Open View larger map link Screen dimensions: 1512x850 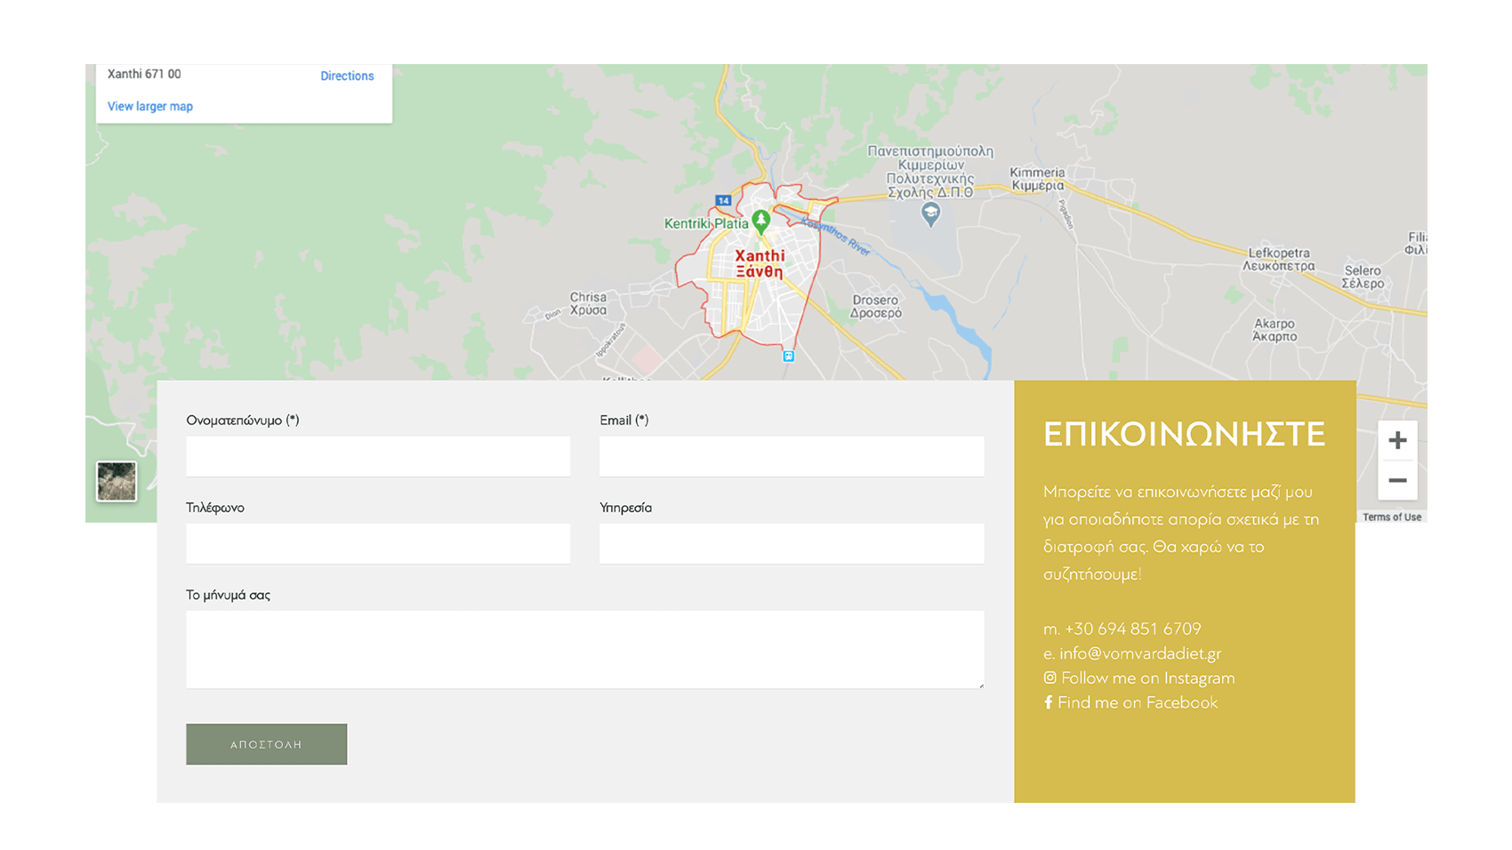(x=150, y=107)
